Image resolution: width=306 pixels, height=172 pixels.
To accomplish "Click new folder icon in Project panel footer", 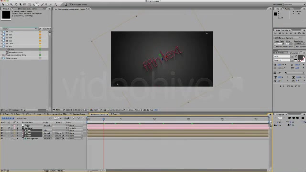I will pos(6,110).
